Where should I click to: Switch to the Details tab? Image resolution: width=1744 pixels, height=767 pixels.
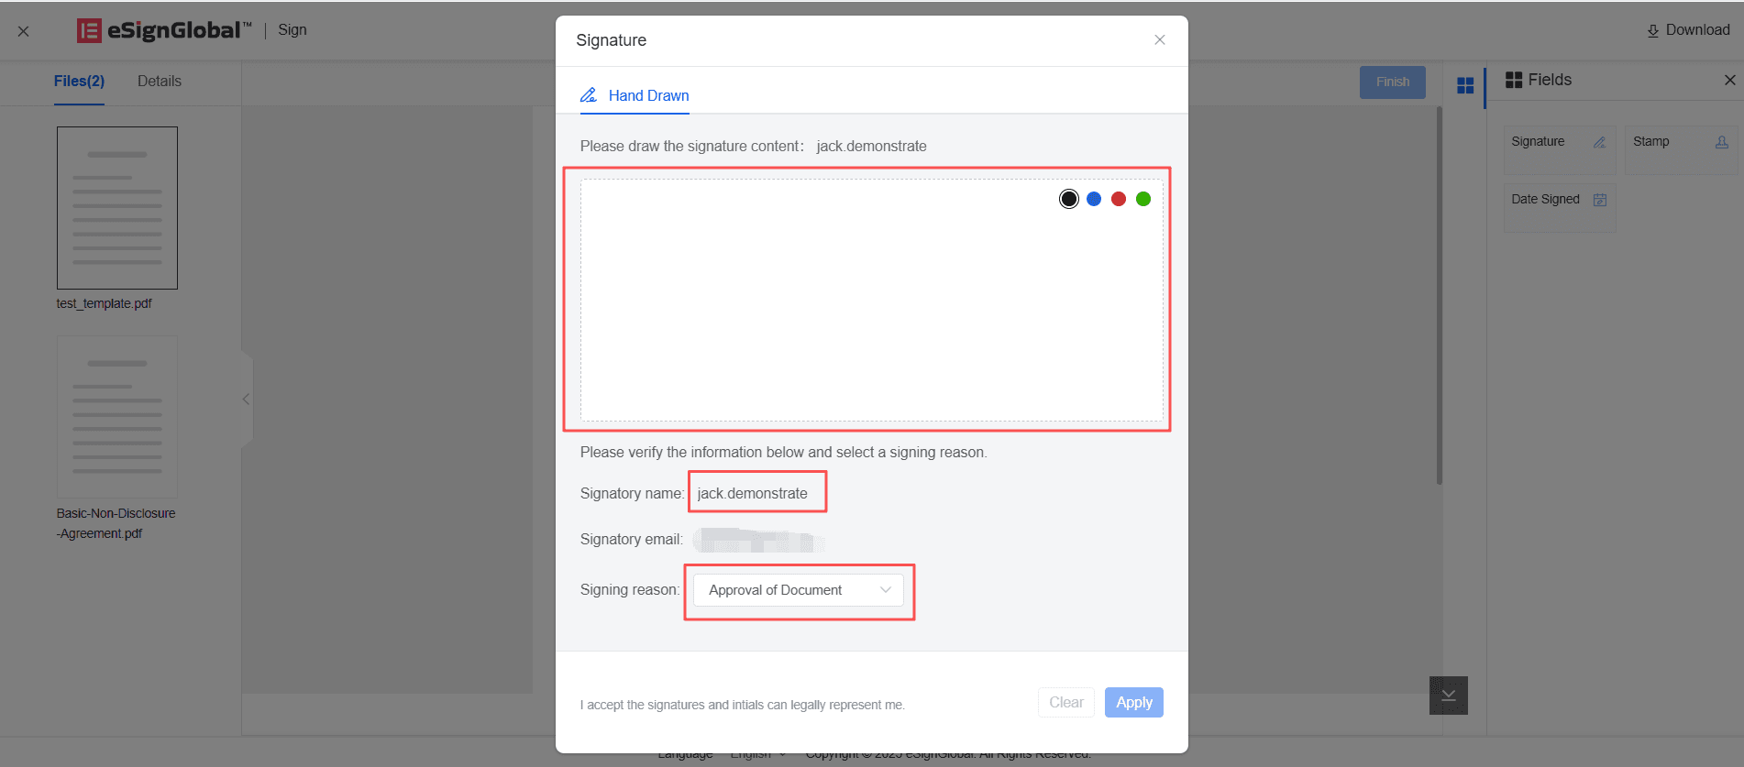coord(160,82)
